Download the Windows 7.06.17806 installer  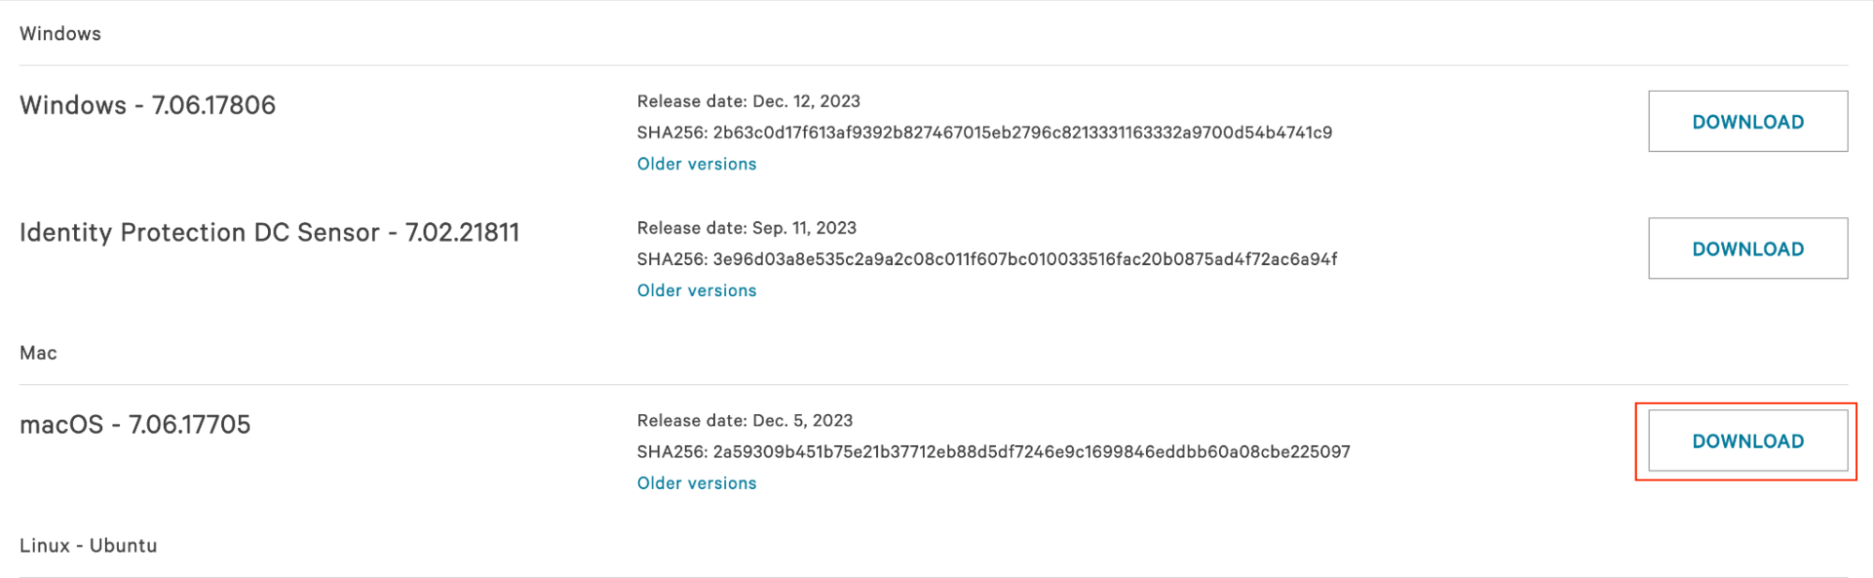pyautogui.click(x=1747, y=122)
